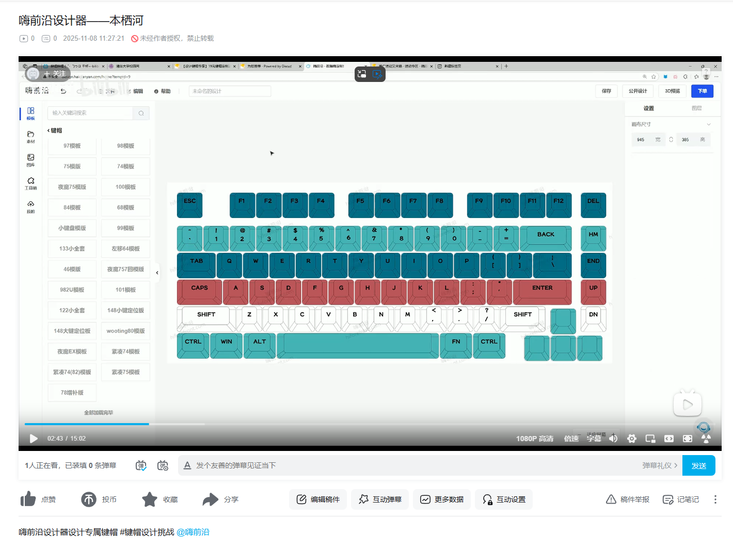The image size is (733, 553).
Task: Enter web fullscreen mode
Action: 688,439
